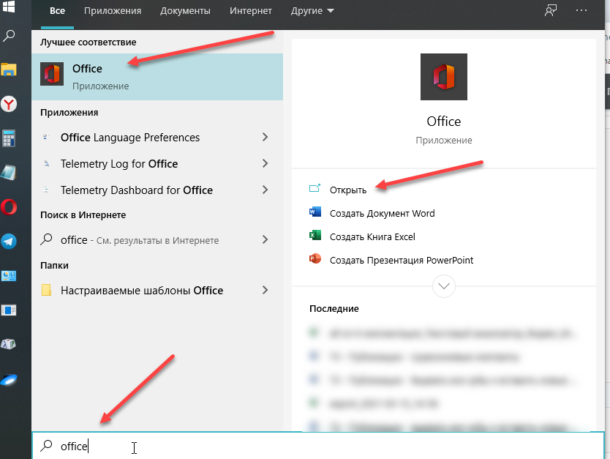Image resolution: width=610 pixels, height=459 pixels.
Task: Switch to the Интернет tab
Action: tap(251, 11)
